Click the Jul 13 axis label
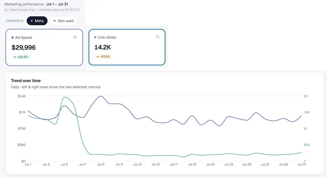 click(137, 164)
